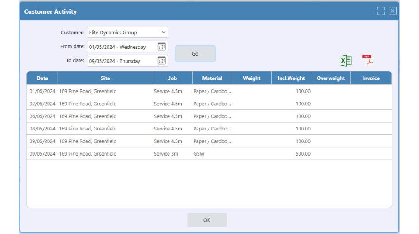419x234 pixels.
Task: Maximize the Customer Activity dialog
Action: coord(381,11)
